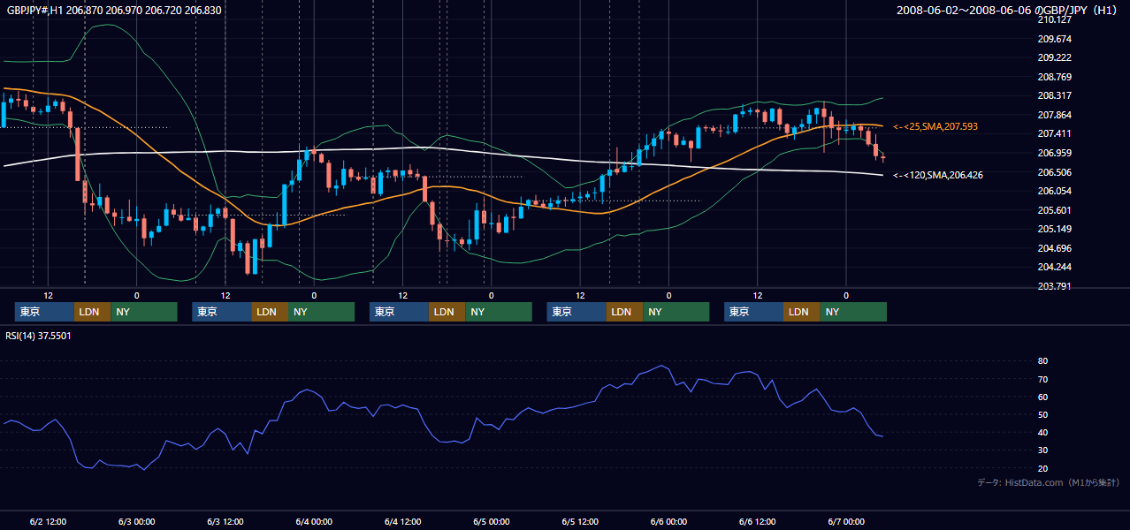
Task: Select the 120 SMA 206.426 white label
Action: point(938,176)
